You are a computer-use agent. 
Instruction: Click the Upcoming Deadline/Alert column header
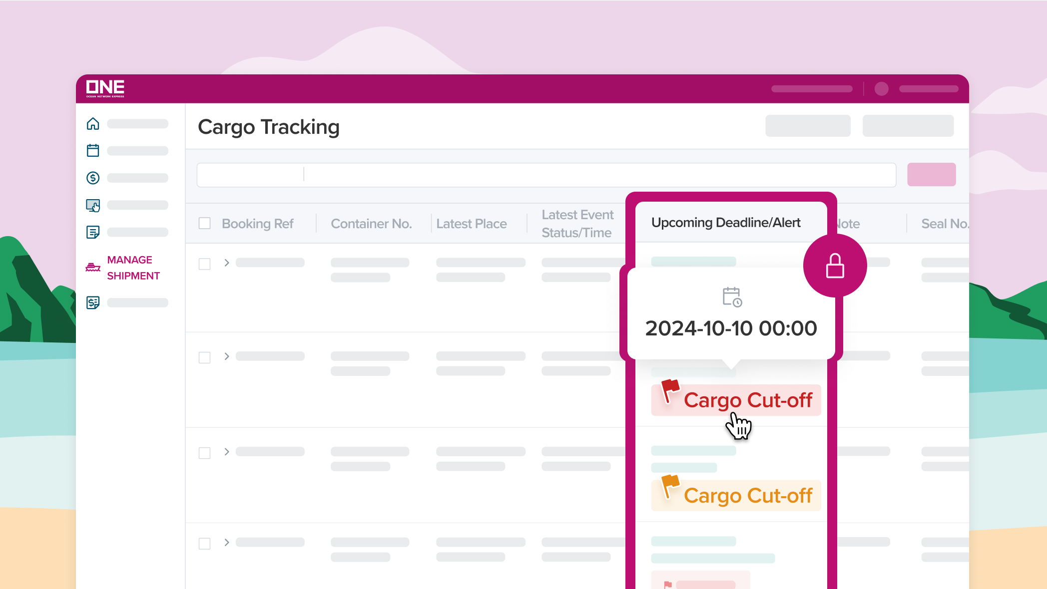pyautogui.click(x=725, y=223)
